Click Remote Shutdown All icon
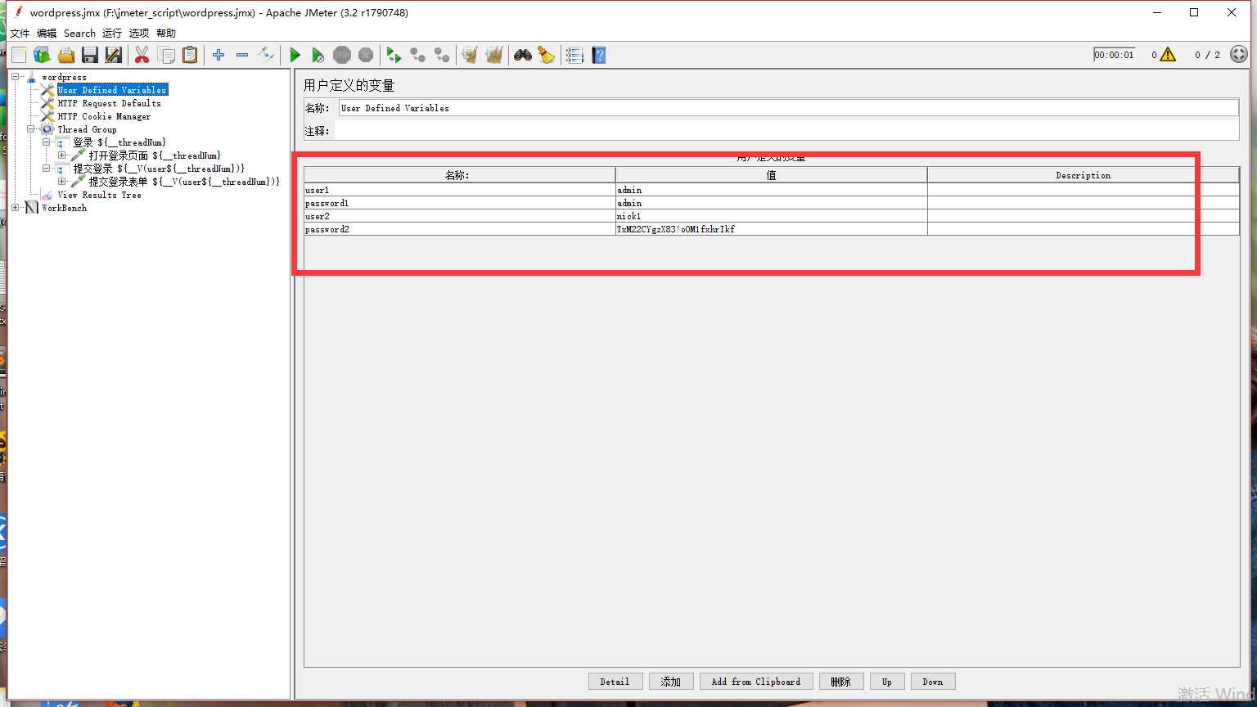The image size is (1257, 707). [x=442, y=55]
